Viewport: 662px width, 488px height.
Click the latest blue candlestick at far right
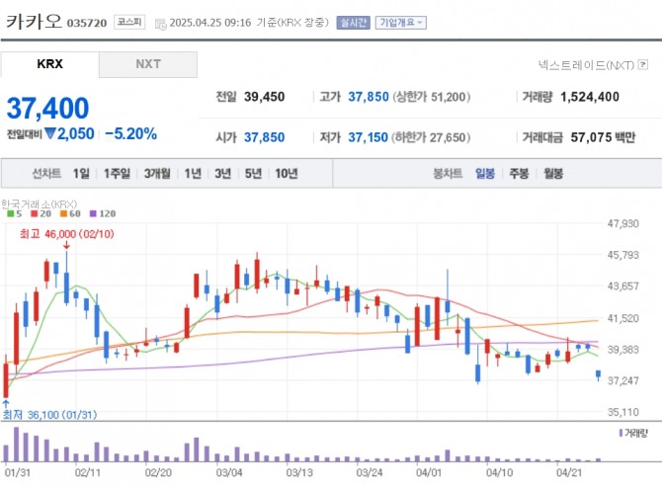coord(598,374)
